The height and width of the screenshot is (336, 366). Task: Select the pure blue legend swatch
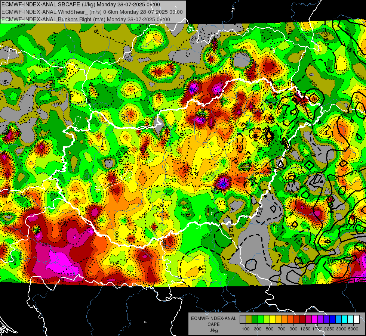(333, 319)
